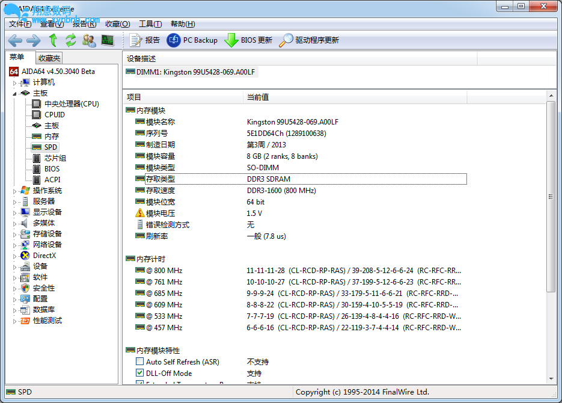Select 内存 in the tree
Viewport: 562px width, 403px height.
point(46,137)
